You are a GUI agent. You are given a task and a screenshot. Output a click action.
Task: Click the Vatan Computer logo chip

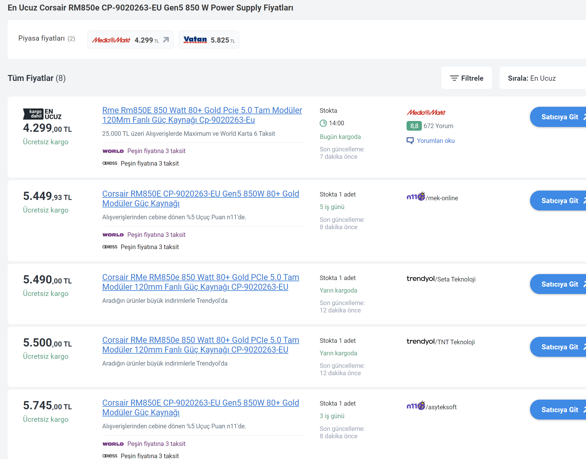(195, 40)
